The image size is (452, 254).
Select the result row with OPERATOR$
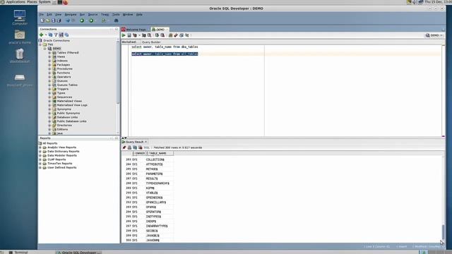coord(149,212)
